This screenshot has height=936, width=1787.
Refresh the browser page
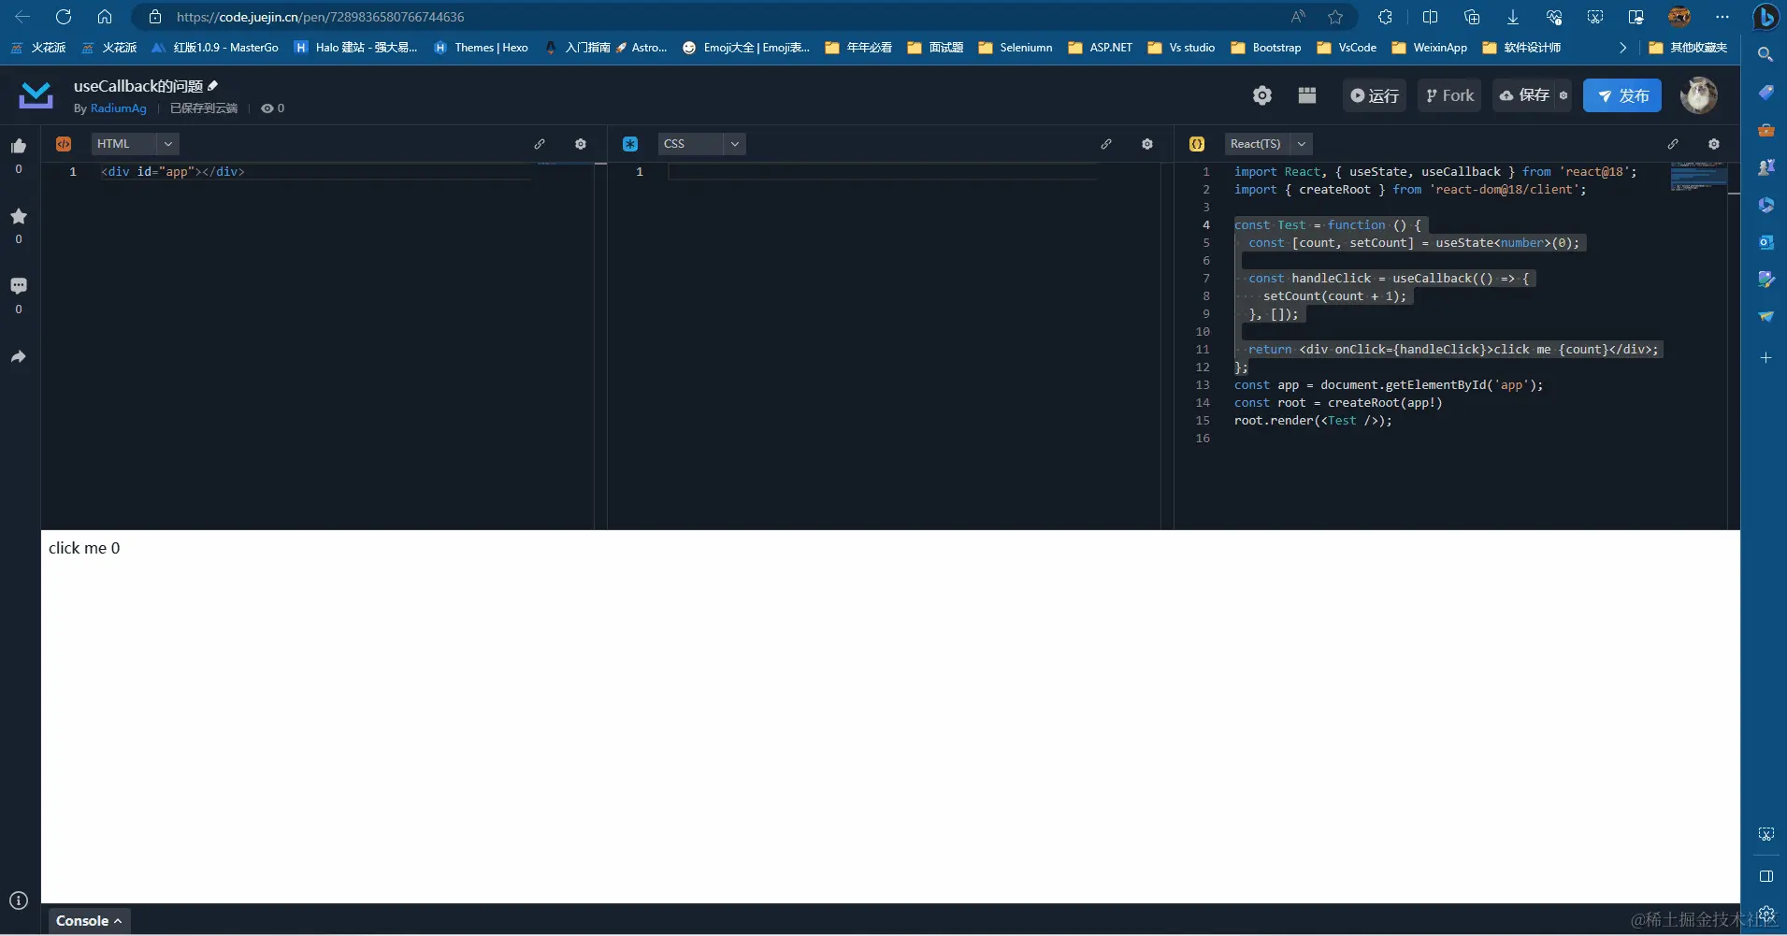coord(64,17)
